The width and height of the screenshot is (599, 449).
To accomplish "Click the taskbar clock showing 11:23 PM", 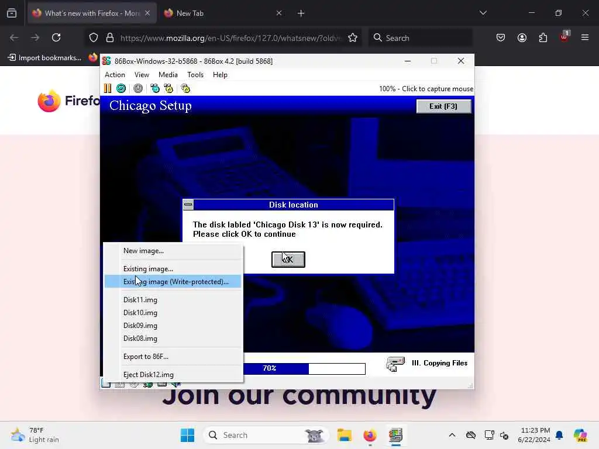I will pyautogui.click(x=535, y=435).
